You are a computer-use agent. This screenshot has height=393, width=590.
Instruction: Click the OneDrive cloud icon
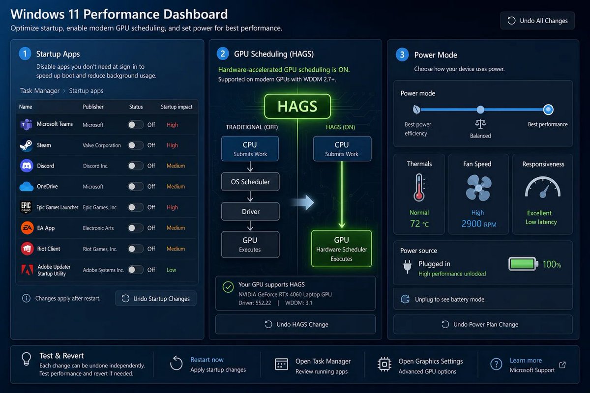pos(26,187)
